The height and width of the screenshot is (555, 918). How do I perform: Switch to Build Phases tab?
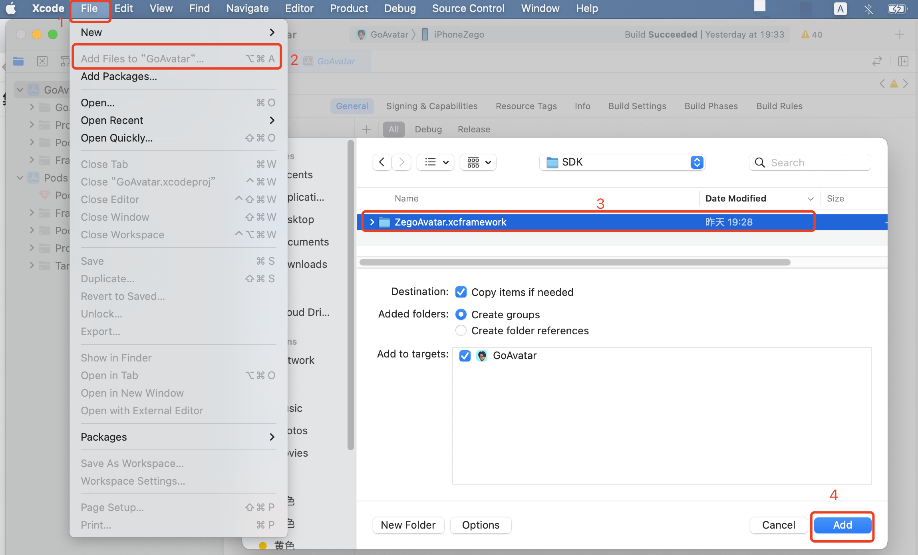(711, 106)
